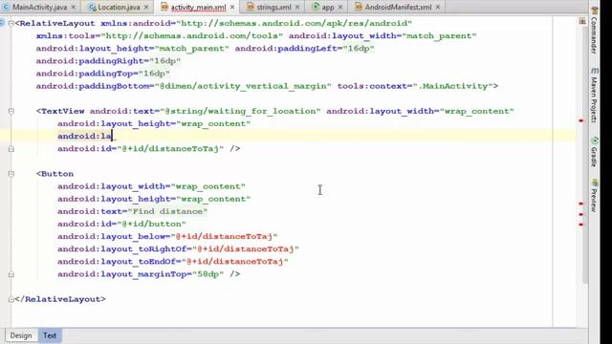Collapse the TextView element fold
The image size is (612, 344).
[11, 111]
